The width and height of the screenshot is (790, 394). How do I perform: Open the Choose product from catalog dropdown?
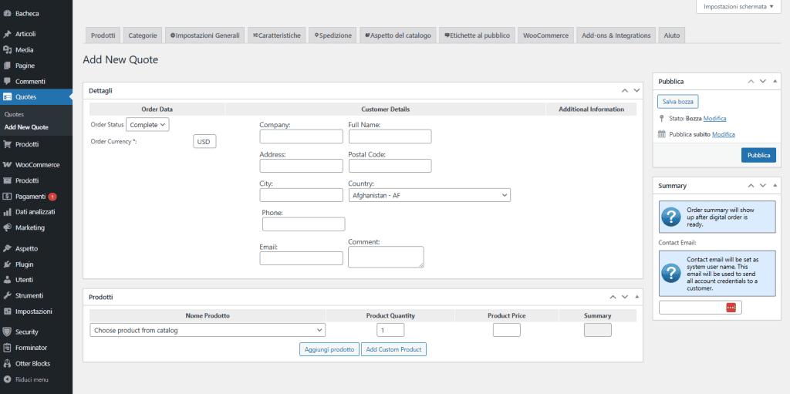[208, 330]
